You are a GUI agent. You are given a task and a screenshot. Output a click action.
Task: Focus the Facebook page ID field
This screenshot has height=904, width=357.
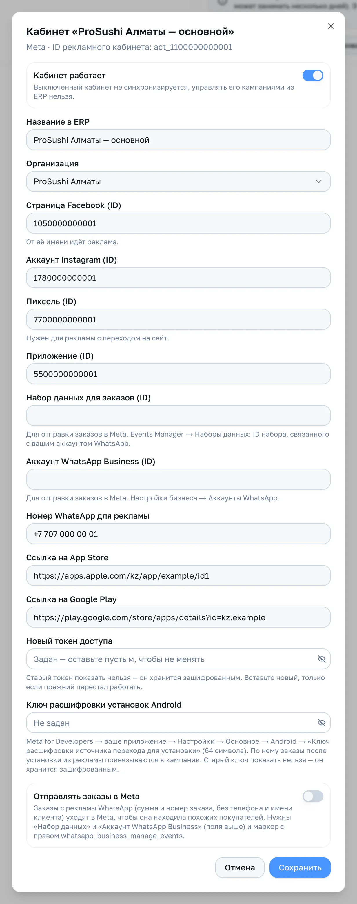coord(178,223)
